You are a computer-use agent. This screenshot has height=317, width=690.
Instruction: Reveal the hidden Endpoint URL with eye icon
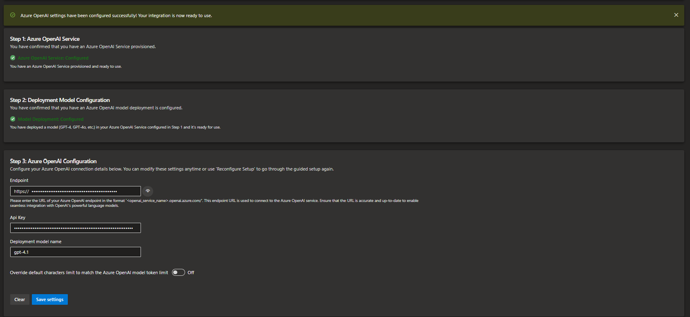pyautogui.click(x=148, y=191)
